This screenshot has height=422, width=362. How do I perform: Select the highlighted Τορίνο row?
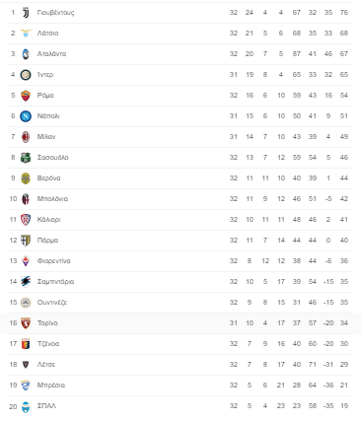[x=181, y=323]
